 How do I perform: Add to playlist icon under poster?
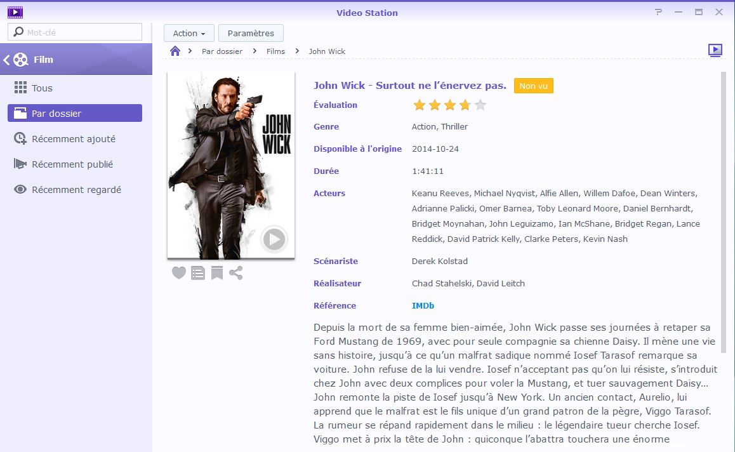[198, 273]
